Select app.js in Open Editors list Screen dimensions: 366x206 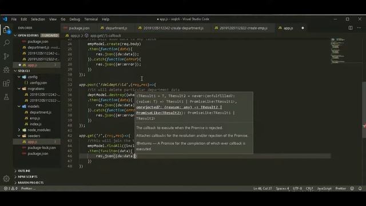[x=37, y=65]
